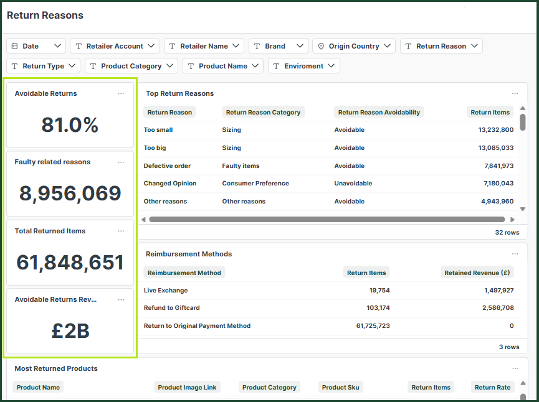
Task: Click the scroll right arrow of Top Return Reasons table
Action: (x=512, y=220)
